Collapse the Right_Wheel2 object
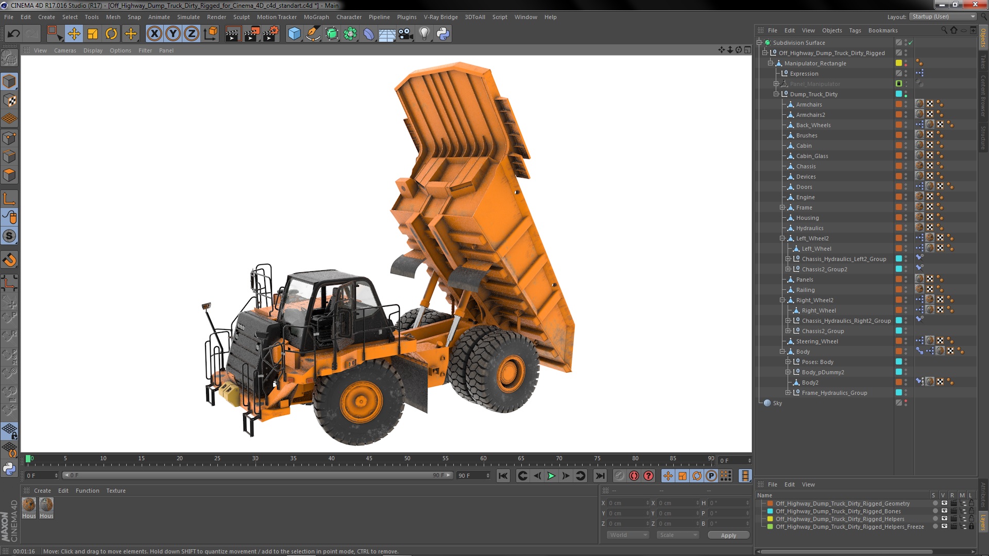The image size is (989, 556). tap(782, 300)
